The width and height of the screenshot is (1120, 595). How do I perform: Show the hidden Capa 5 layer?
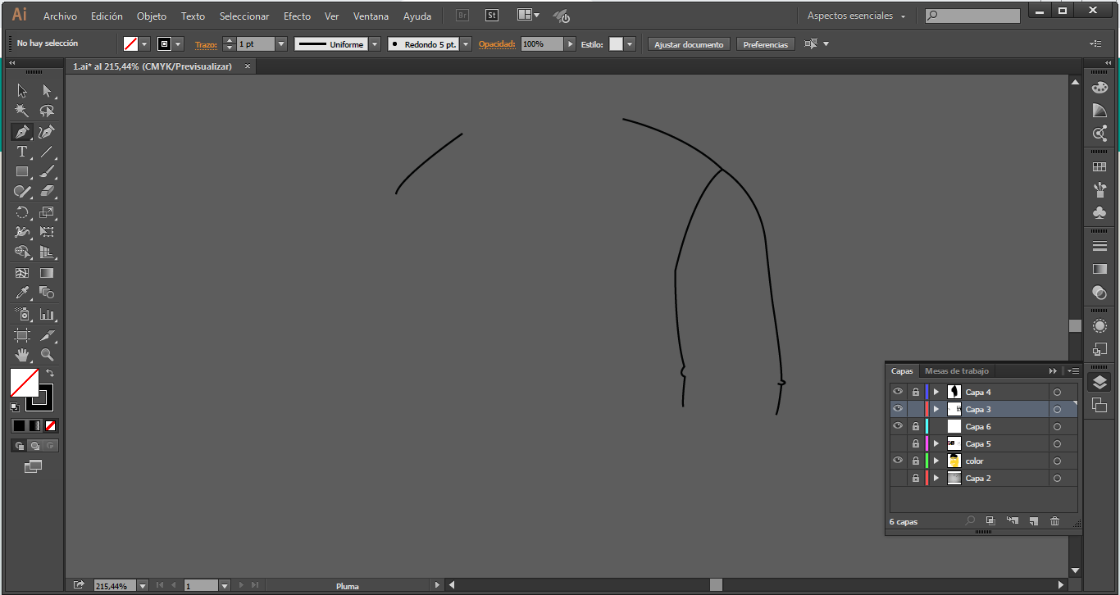point(898,443)
